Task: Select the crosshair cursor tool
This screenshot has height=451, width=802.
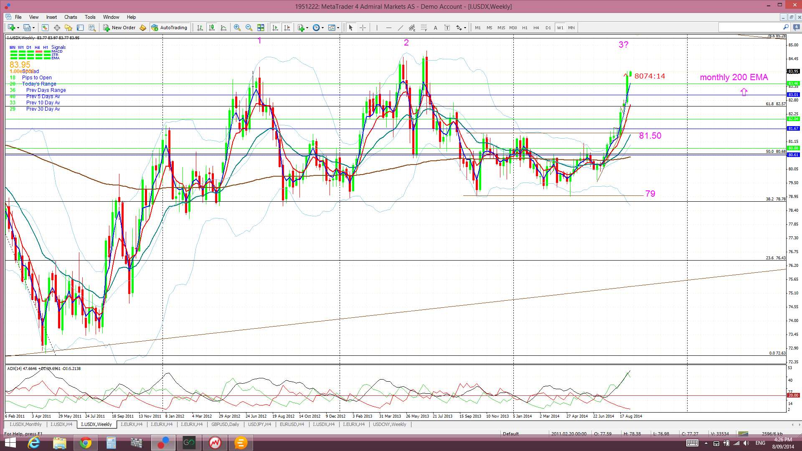Action: (x=363, y=28)
